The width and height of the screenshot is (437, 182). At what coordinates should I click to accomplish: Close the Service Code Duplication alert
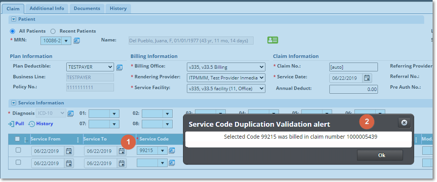coord(404,122)
